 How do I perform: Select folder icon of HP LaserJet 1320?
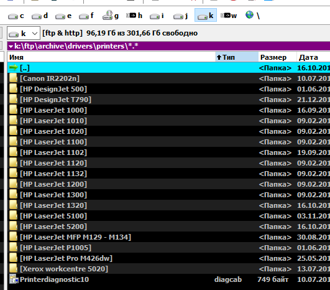[13, 205]
